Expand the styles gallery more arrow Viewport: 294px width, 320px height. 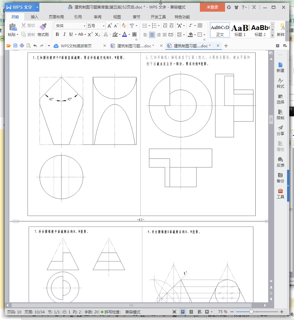pos(272,35)
